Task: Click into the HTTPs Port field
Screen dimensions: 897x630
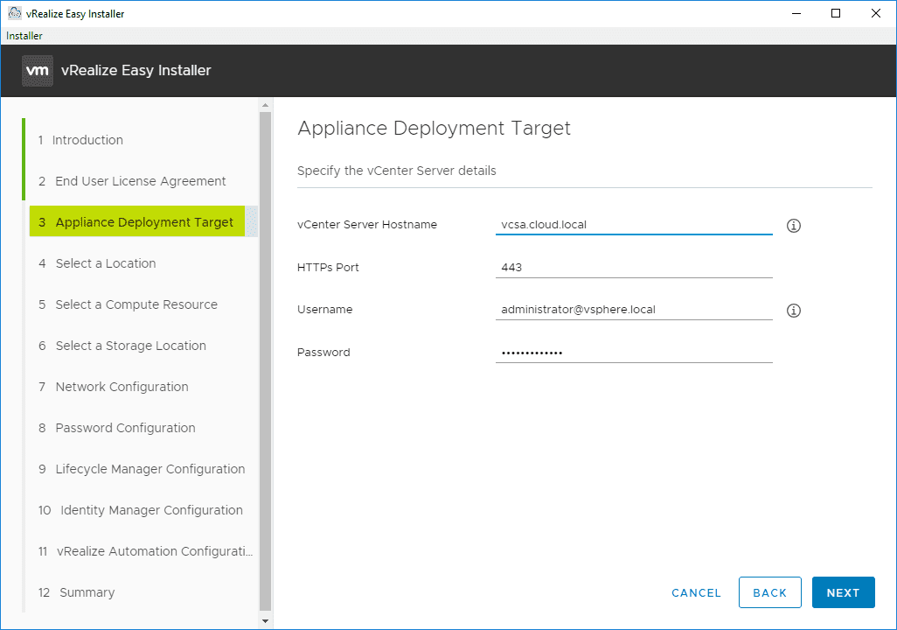Action: 633,267
